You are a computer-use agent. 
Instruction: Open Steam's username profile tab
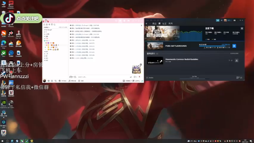[x=170, y=24]
